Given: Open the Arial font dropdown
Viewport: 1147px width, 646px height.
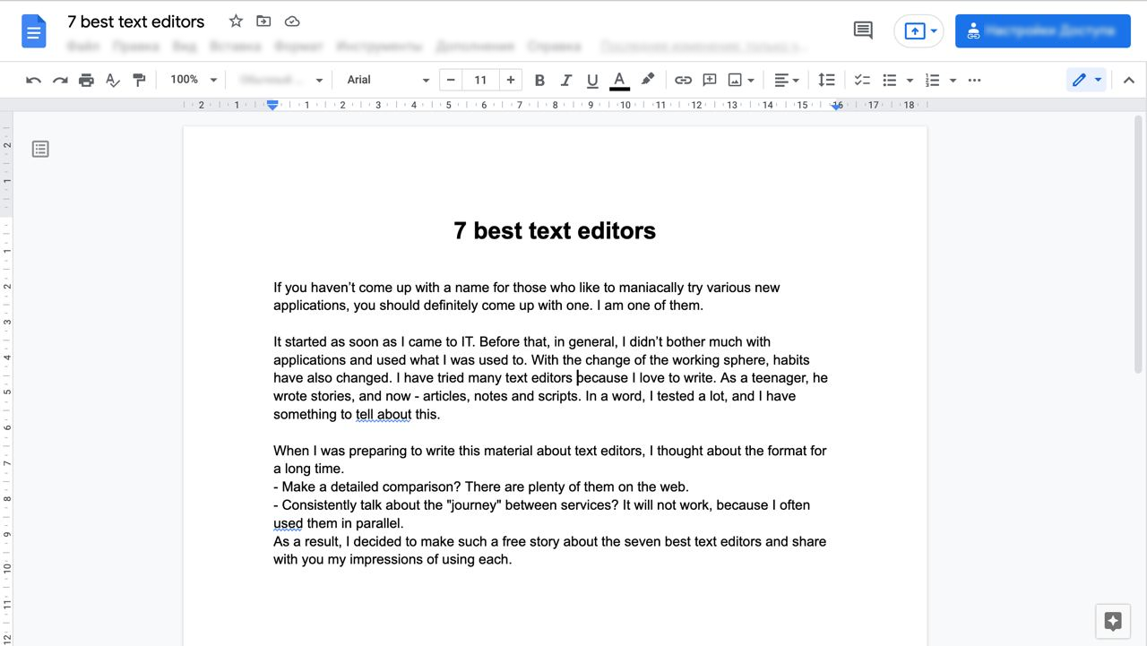Looking at the screenshot, I should click(387, 80).
